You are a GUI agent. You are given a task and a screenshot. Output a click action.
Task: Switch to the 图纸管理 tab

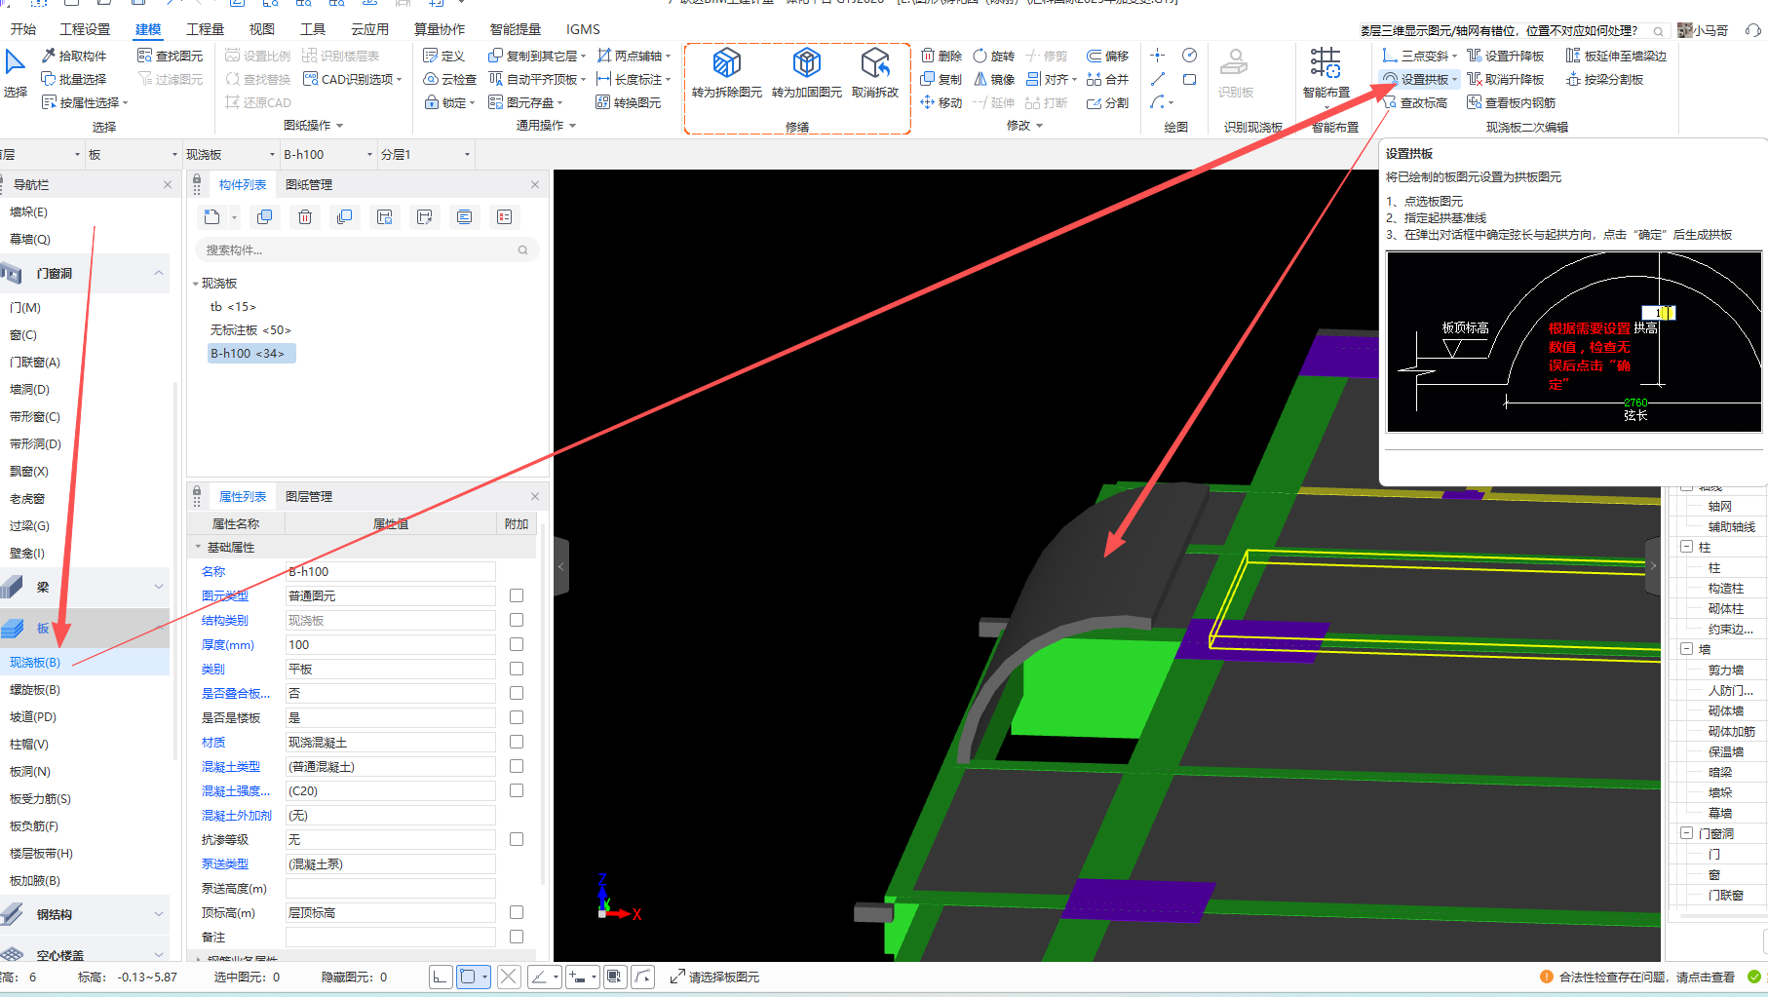pos(309,184)
